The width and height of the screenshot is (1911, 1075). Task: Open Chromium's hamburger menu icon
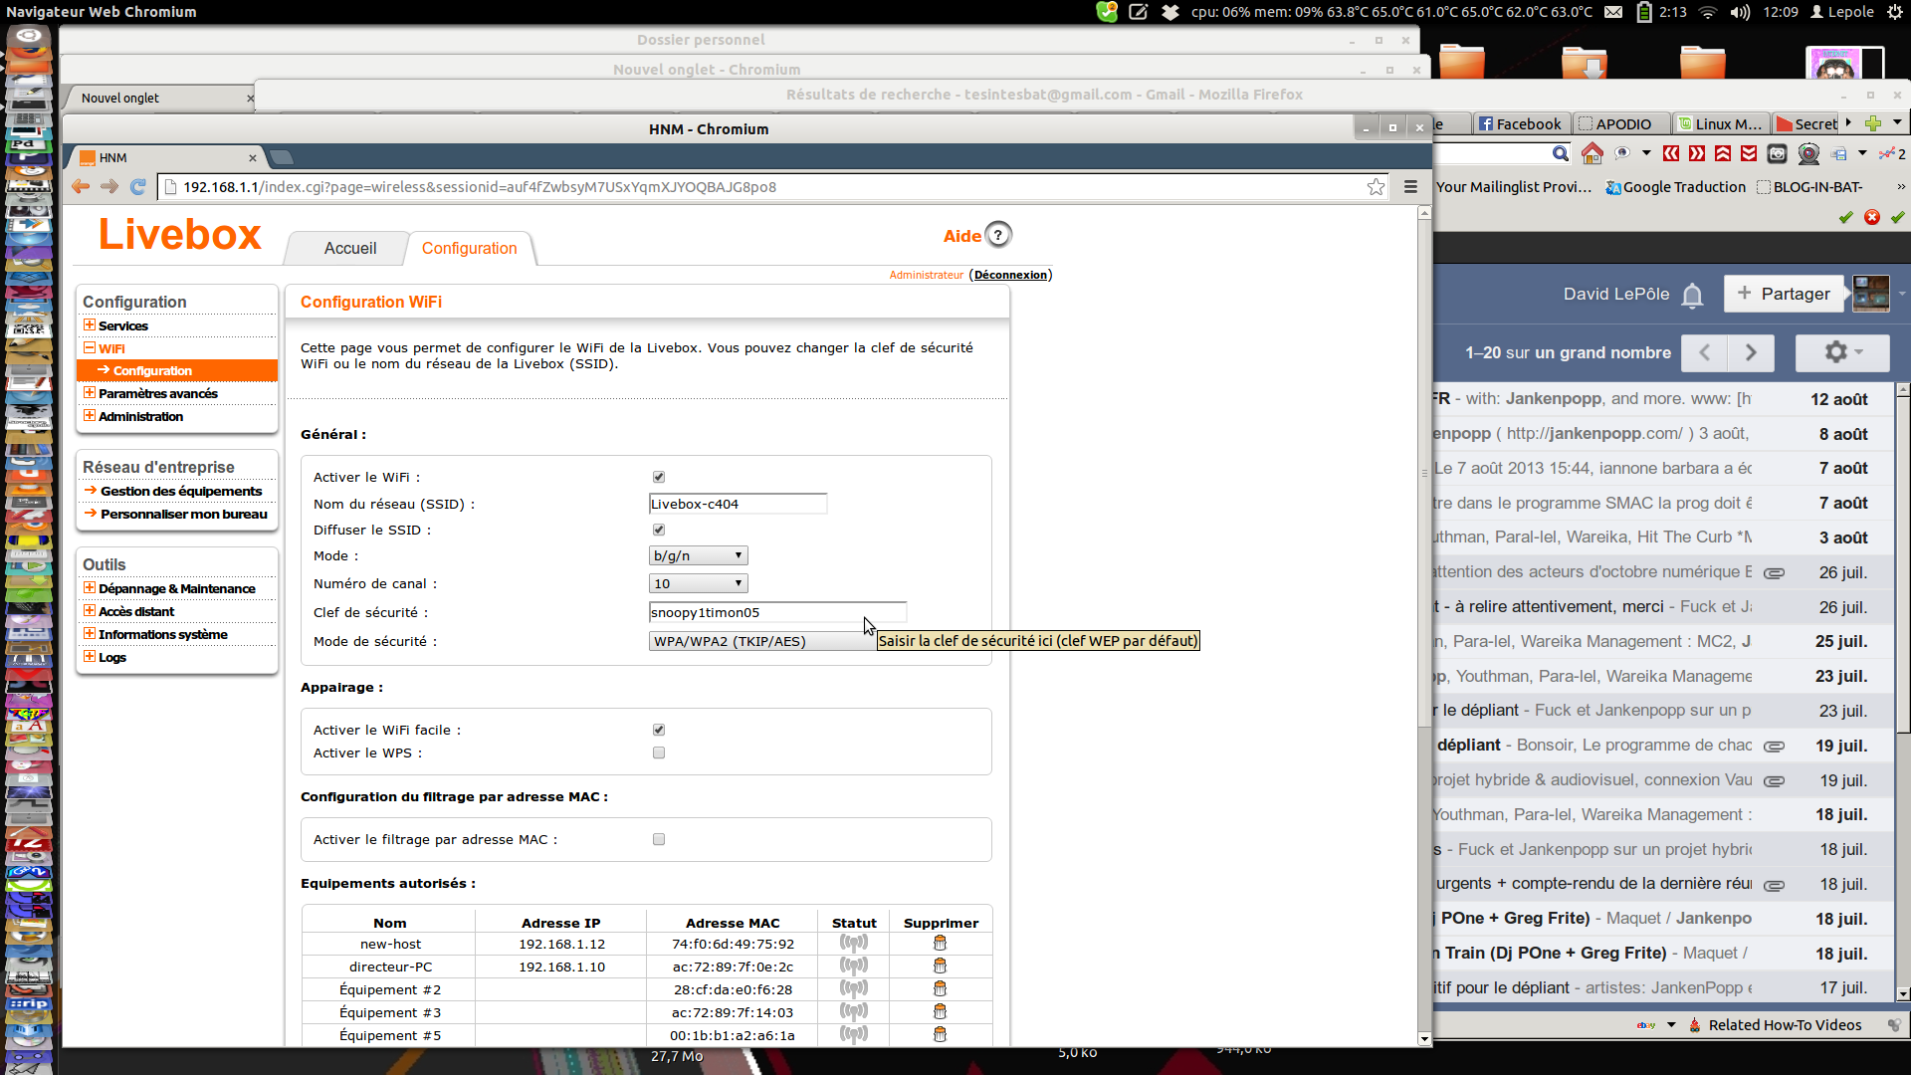[x=1410, y=186]
